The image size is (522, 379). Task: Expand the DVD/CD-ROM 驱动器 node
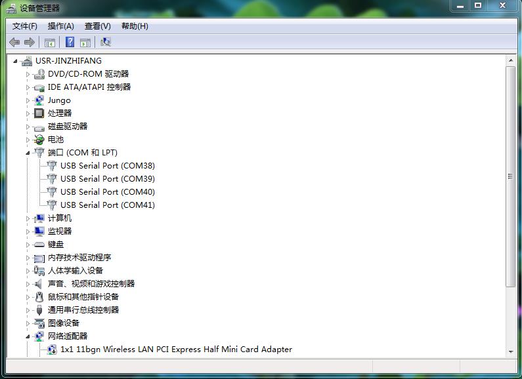(28, 74)
